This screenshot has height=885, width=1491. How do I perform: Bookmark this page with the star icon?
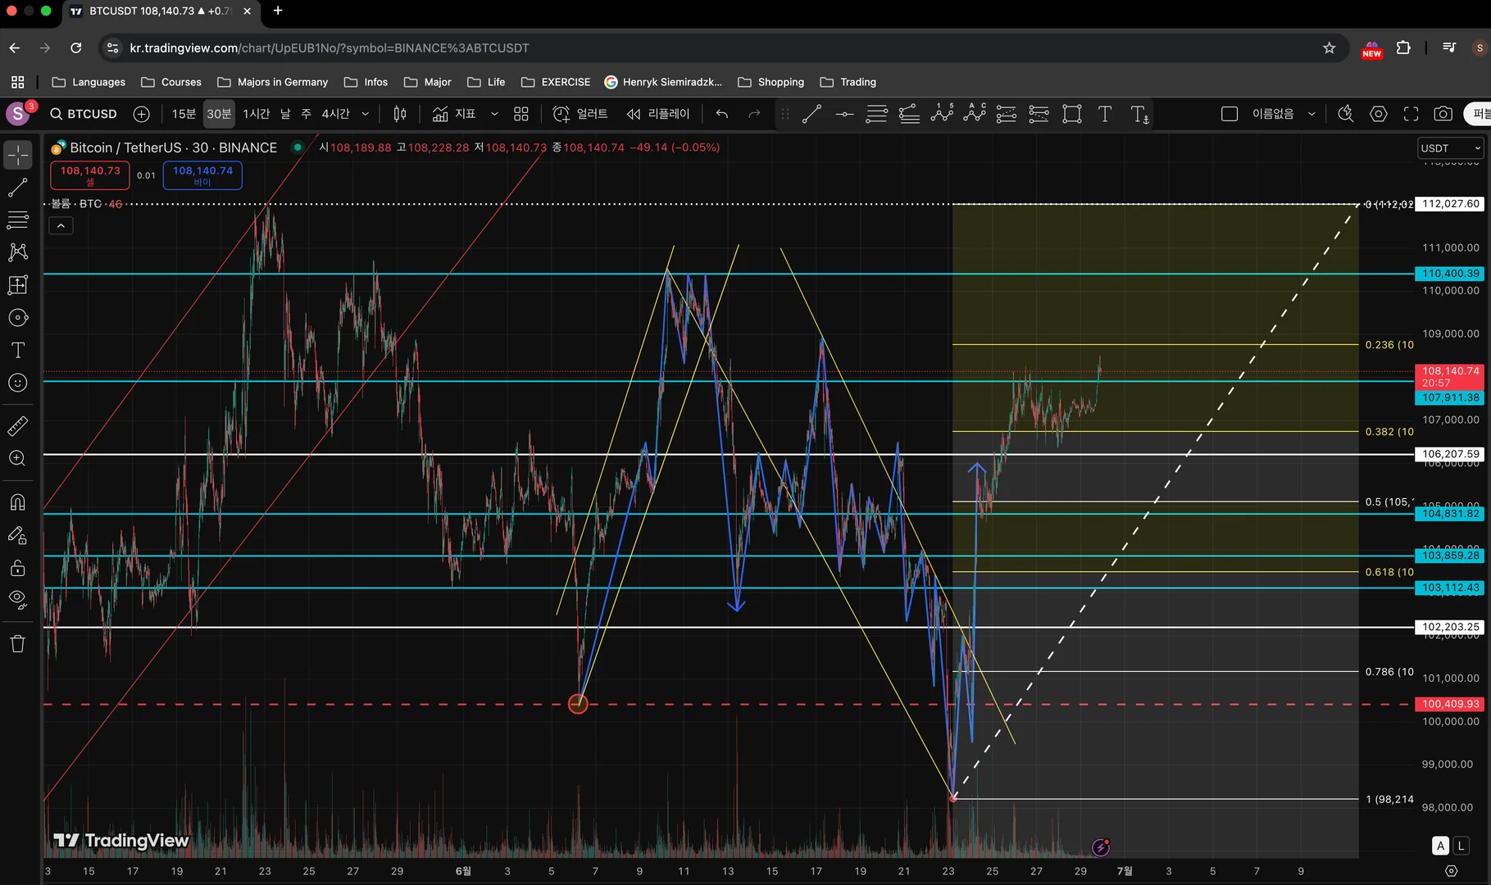[1330, 48]
